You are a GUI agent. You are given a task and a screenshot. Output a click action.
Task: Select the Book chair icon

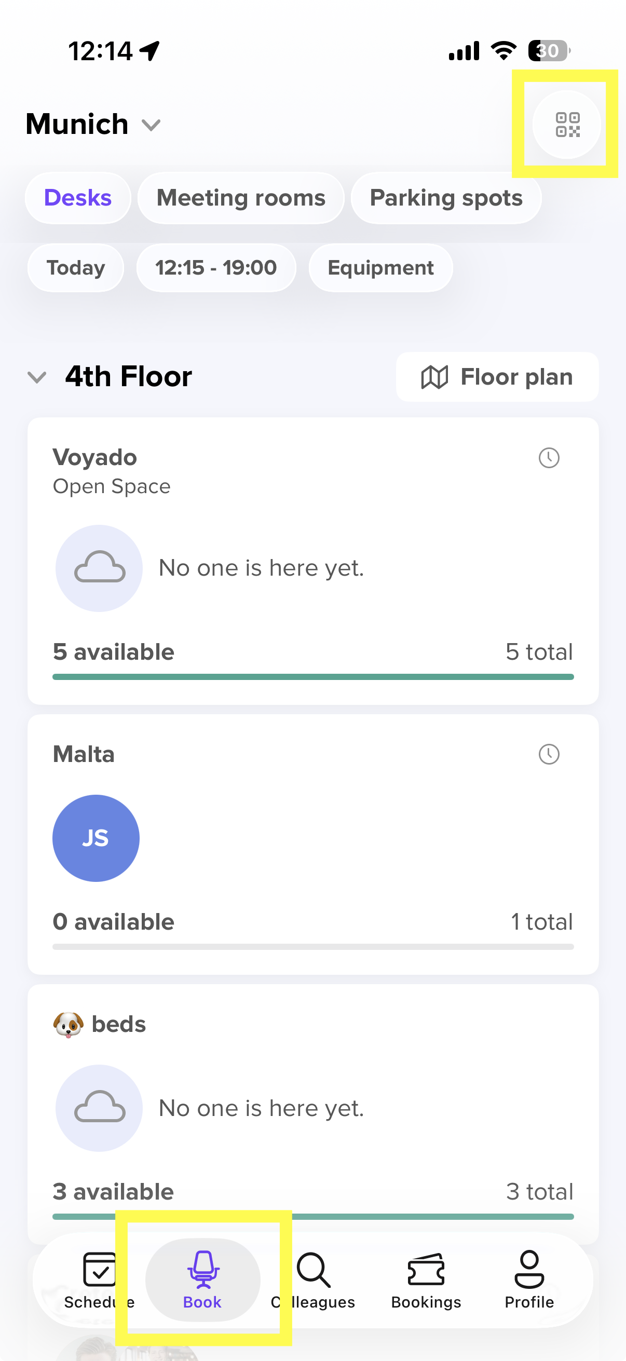[203, 1269]
